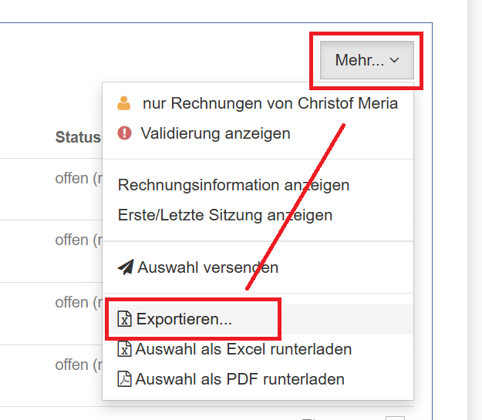The width and height of the screenshot is (482, 420).
Task: Click the spreadsheet icon next to Exportieren
Action: click(x=124, y=318)
